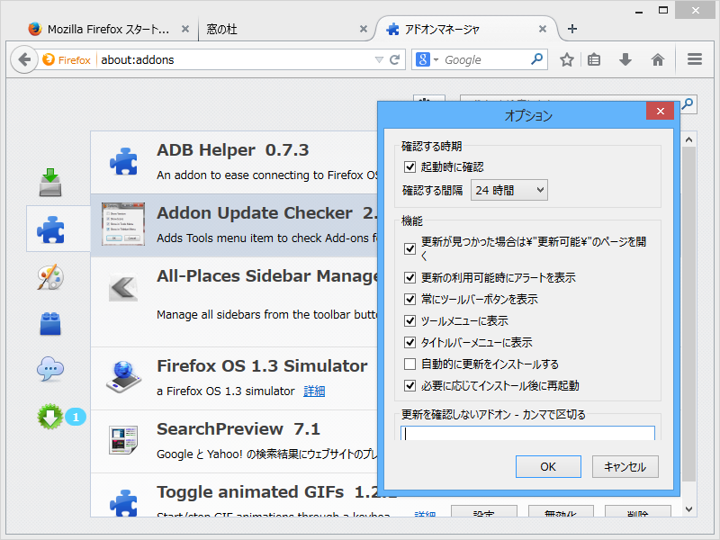Focus the 更新を確認しないアドオン text field

pos(527,433)
